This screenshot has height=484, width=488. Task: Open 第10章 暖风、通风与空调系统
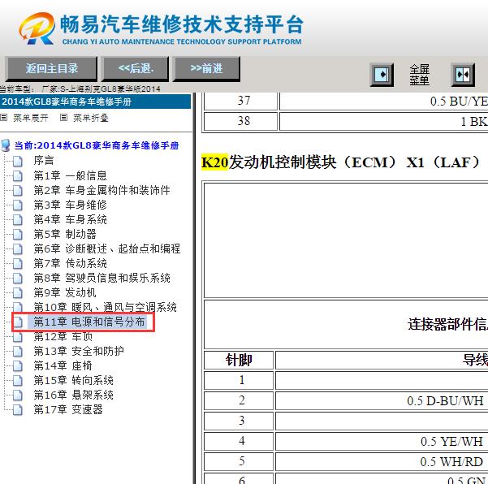pyautogui.click(x=106, y=307)
